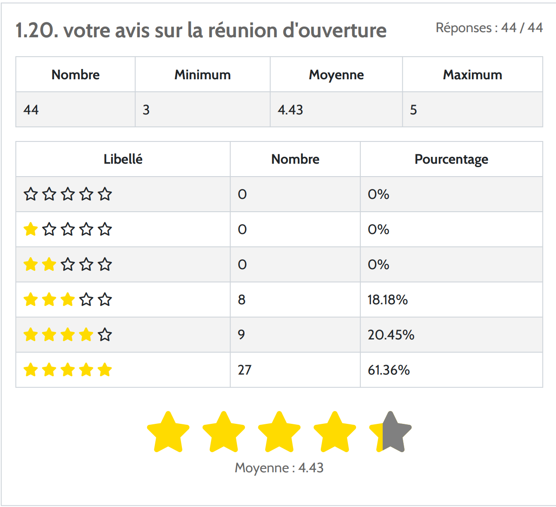Click the question title "votre avis sur la réunion d'ouverture"
The width and height of the screenshot is (556, 507).
tap(201, 30)
